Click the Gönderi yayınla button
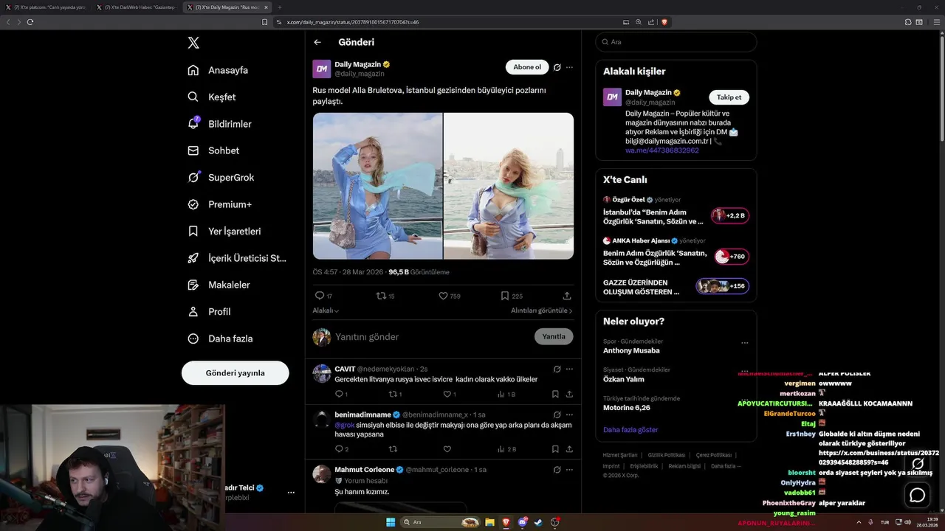This screenshot has width=945, height=531. point(235,373)
